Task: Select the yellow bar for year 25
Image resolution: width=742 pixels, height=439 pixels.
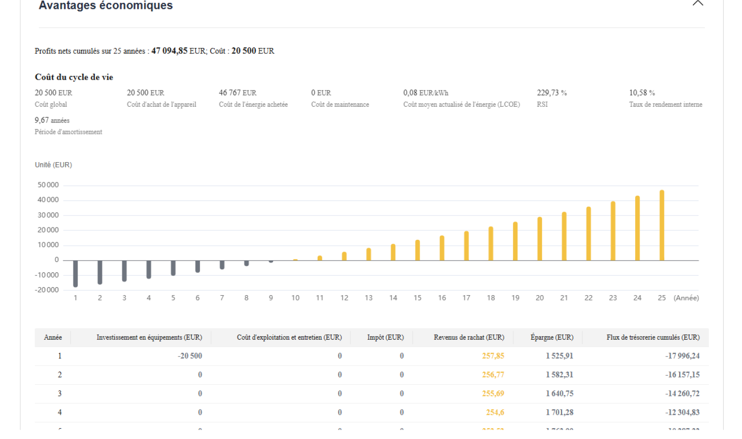Action: coord(661,225)
